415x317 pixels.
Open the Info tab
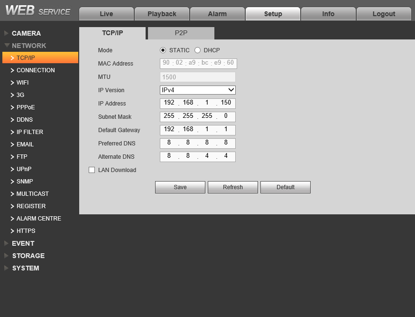[328, 14]
